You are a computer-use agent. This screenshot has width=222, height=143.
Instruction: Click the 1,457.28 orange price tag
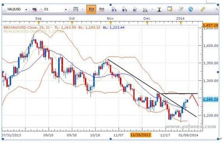[x=211, y=26]
